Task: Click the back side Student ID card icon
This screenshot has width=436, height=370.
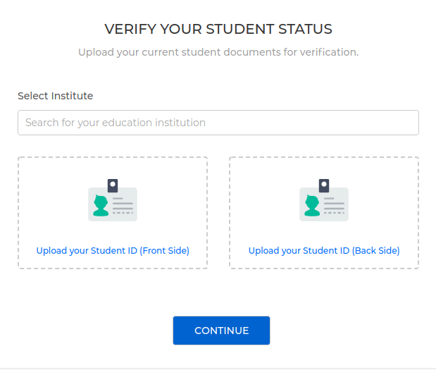Action: click(x=324, y=200)
